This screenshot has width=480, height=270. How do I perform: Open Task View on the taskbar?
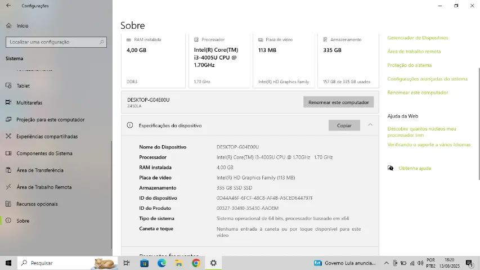tap(127, 263)
